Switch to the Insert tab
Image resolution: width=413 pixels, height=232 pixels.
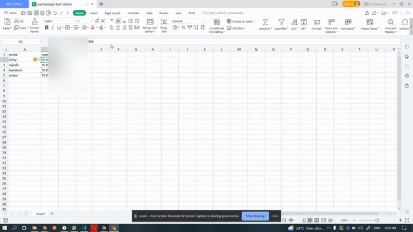(x=94, y=13)
